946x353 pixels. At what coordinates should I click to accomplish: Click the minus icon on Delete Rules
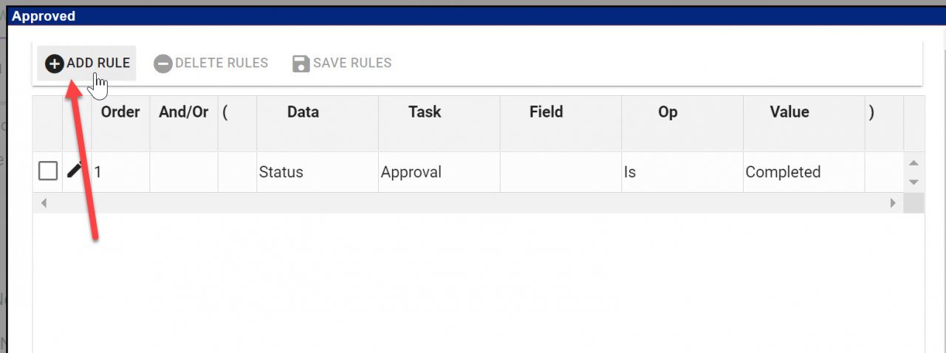coord(162,64)
